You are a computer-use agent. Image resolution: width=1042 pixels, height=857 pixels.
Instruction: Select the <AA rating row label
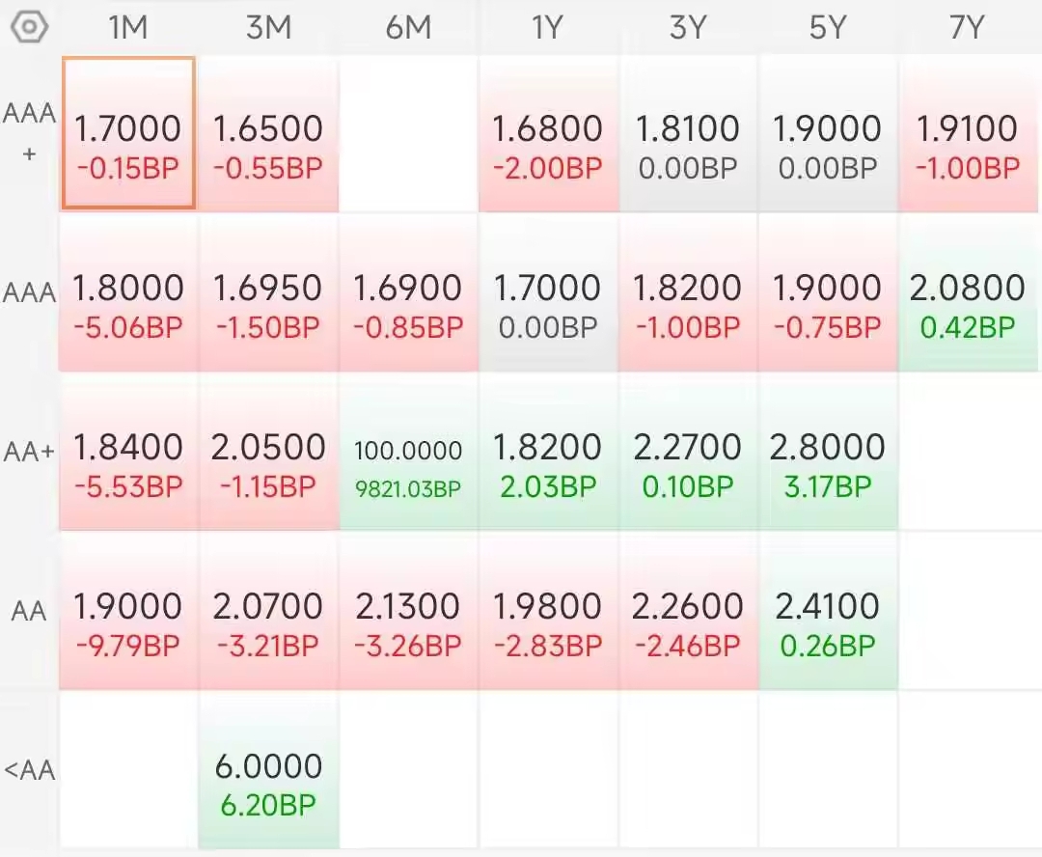(x=29, y=770)
